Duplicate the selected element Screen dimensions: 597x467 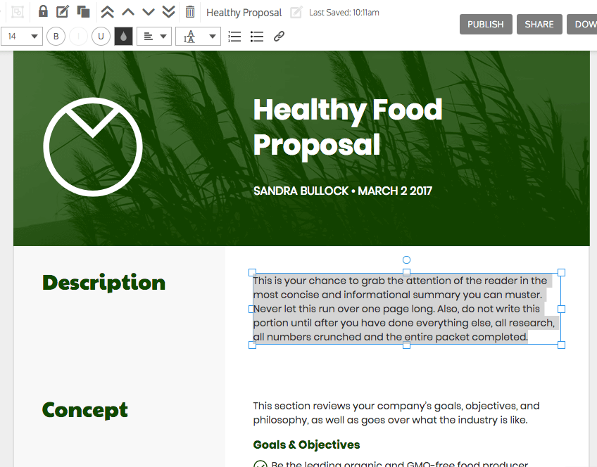click(x=83, y=11)
